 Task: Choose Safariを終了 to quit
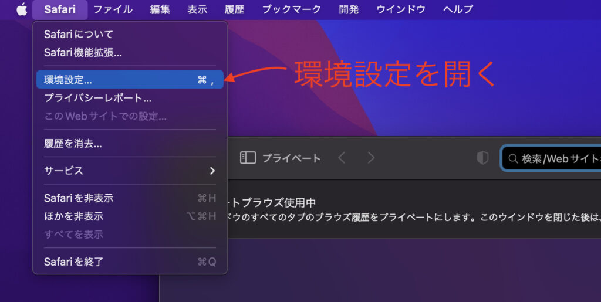tap(130, 262)
